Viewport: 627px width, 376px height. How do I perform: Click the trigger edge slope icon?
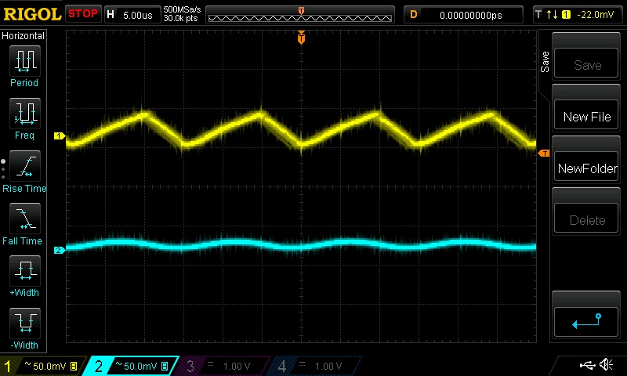click(553, 15)
